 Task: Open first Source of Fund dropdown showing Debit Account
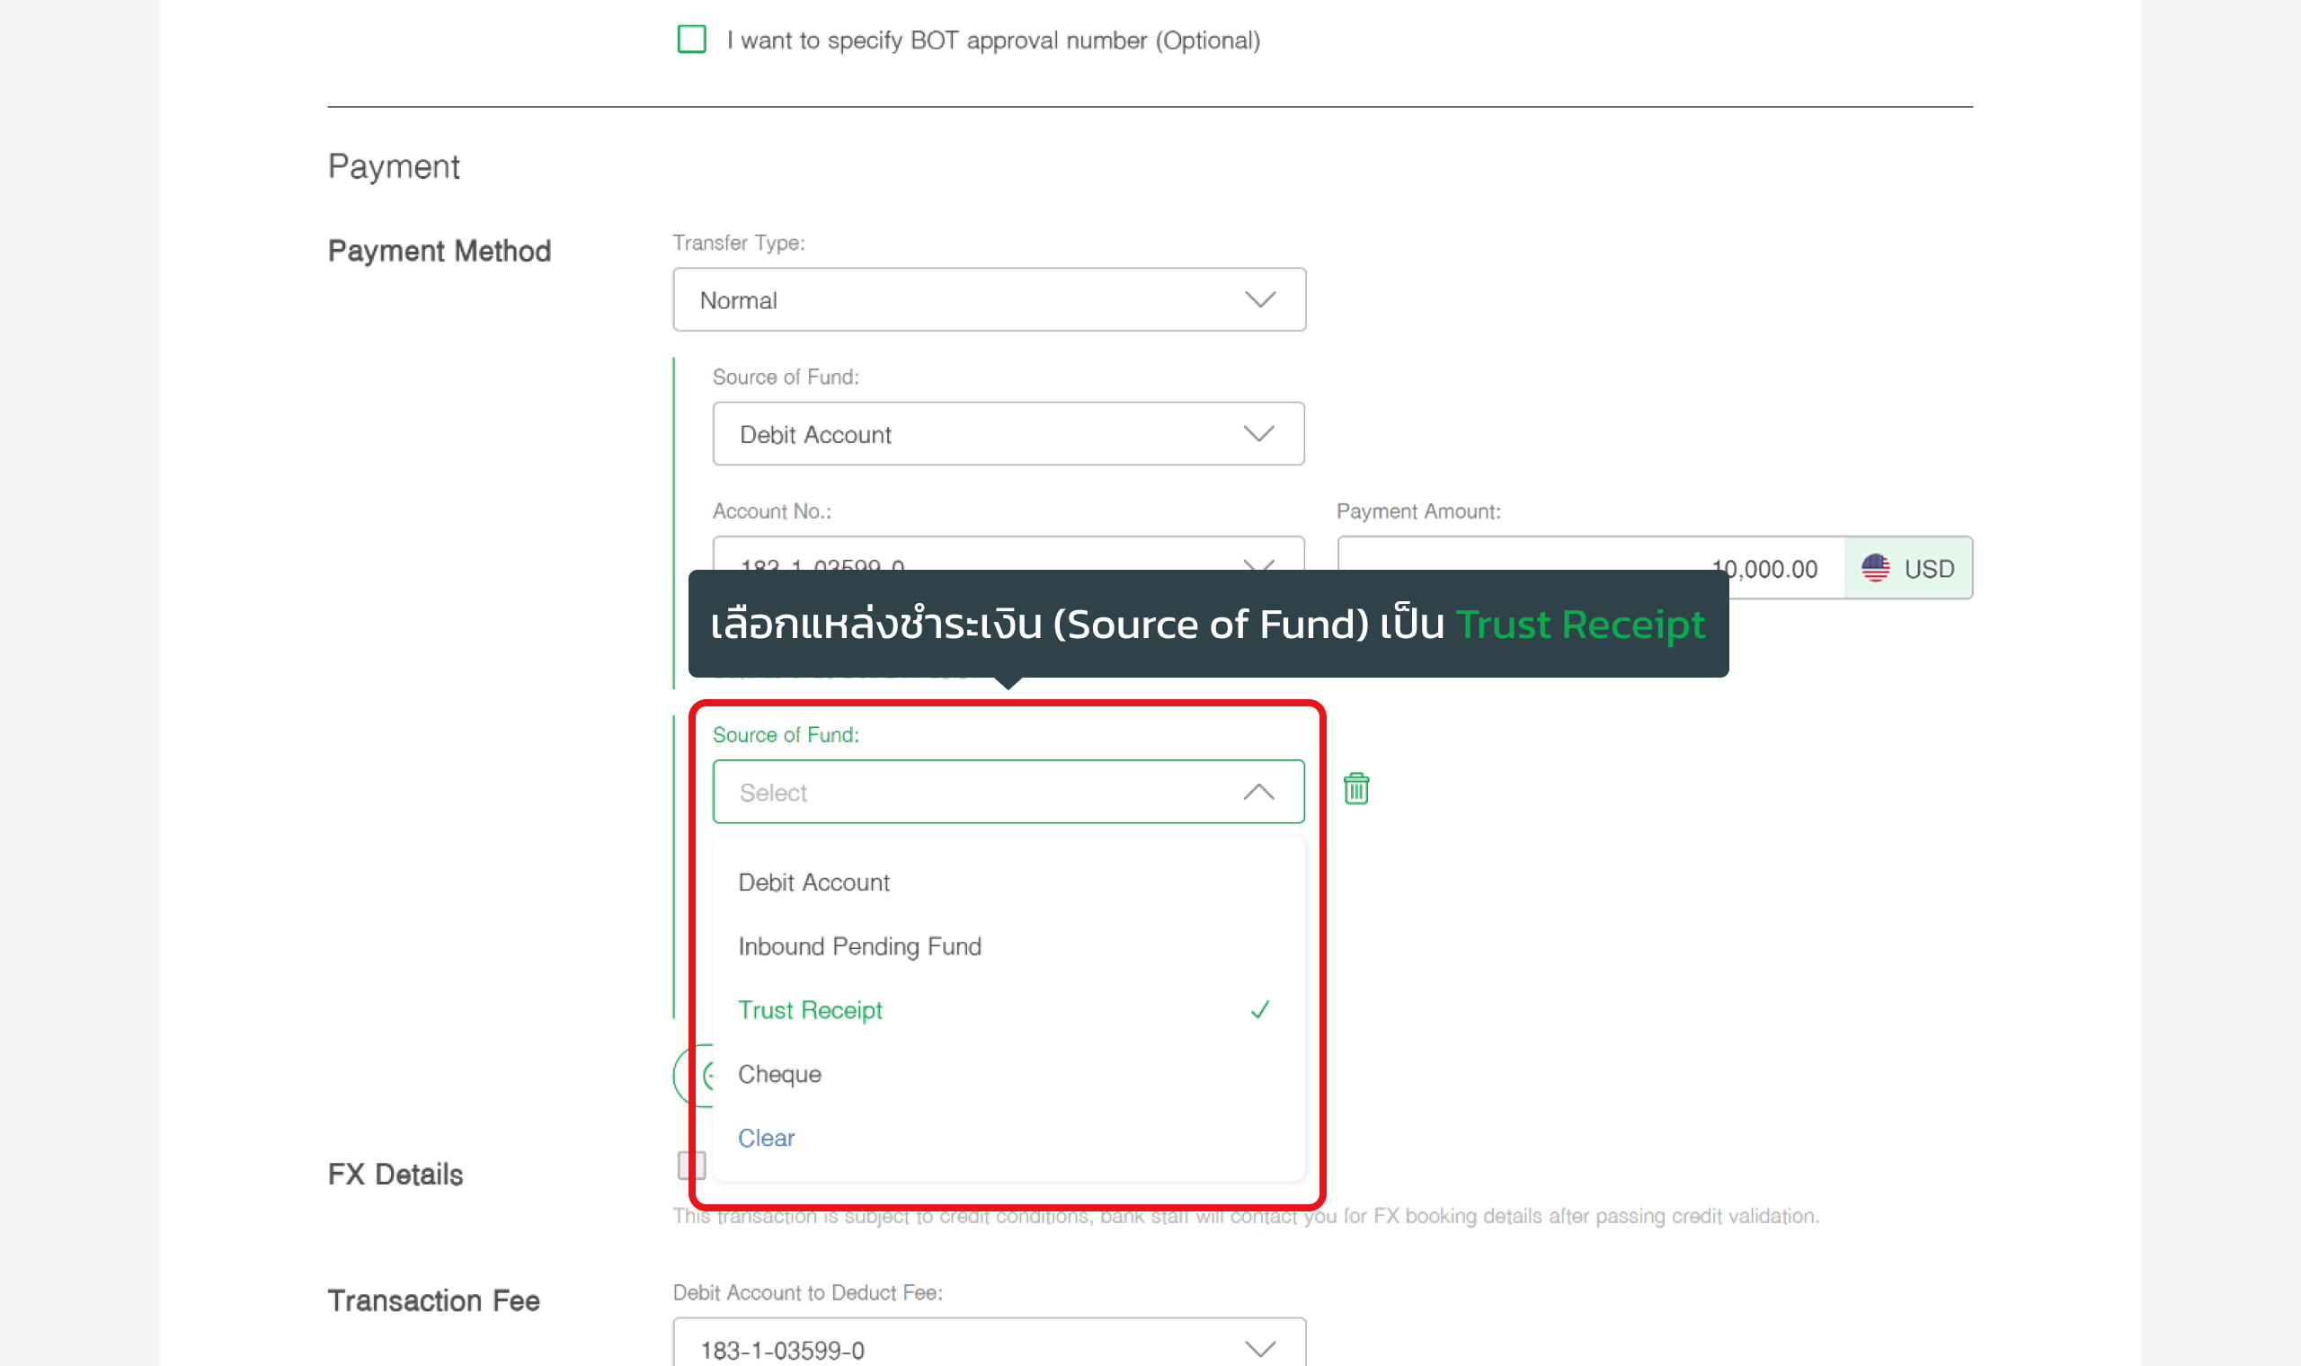click(x=1008, y=433)
